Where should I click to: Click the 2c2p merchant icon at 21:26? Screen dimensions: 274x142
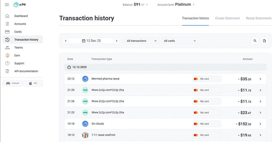click(85, 101)
